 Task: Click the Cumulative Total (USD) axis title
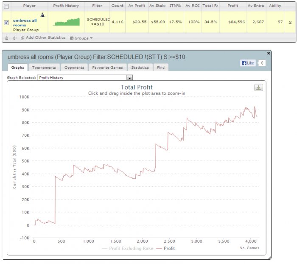click(x=14, y=167)
